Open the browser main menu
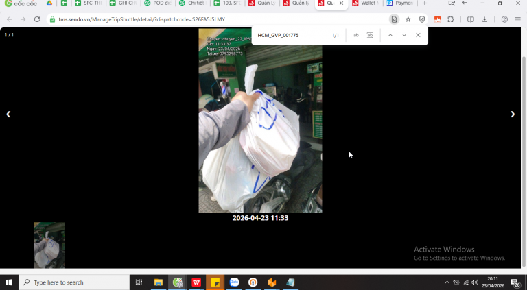 pyautogui.click(x=517, y=19)
